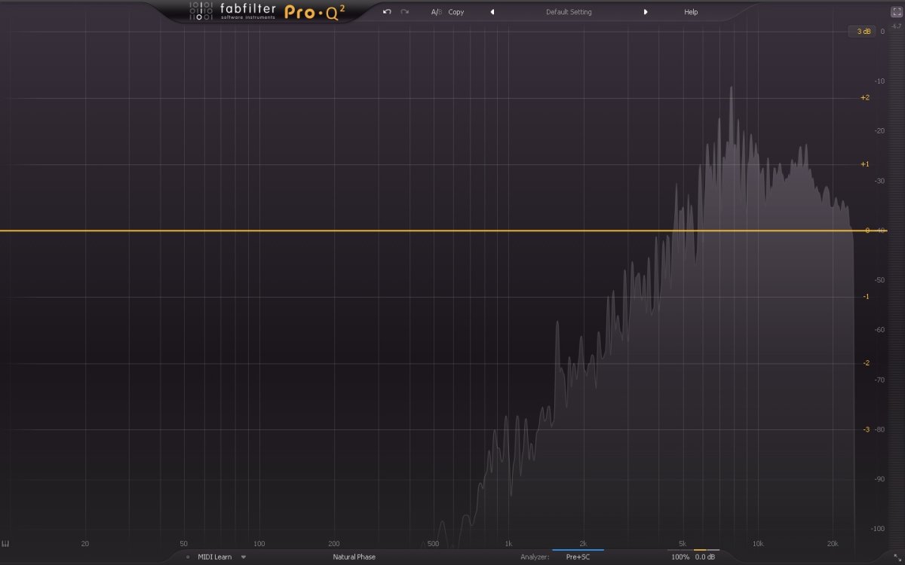This screenshot has width=905, height=565.
Task: Click the Analyzer: label
Action: coord(535,557)
